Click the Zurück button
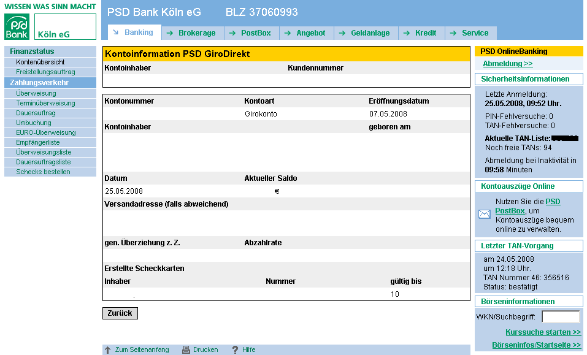Viewport: 587px width, 355px height. pos(120,313)
